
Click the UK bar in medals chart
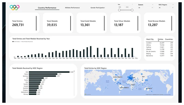(x=36, y=78)
